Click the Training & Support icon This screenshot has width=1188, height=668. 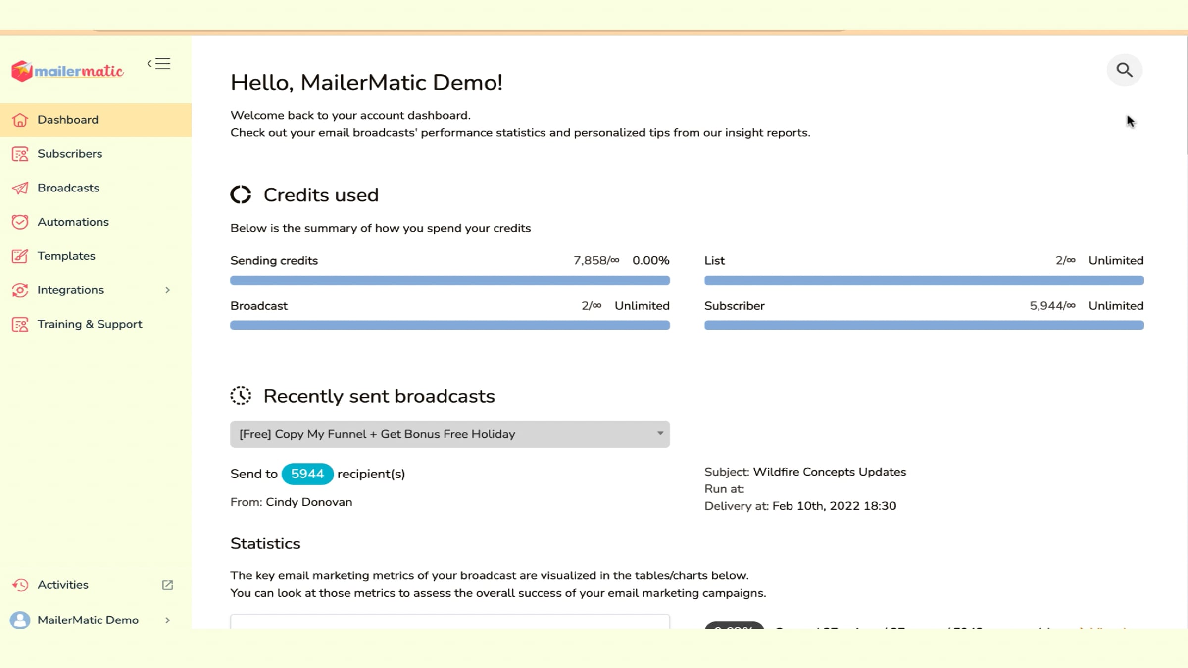[20, 325]
